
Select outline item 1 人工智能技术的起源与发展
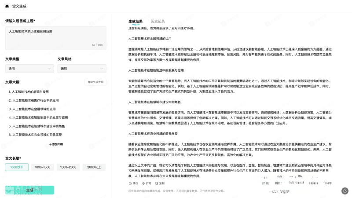click(x=29, y=92)
